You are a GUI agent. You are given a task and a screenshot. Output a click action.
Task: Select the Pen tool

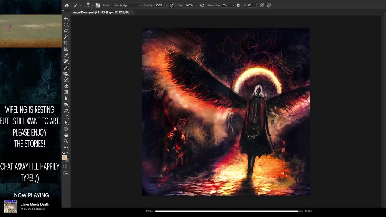click(66, 111)
